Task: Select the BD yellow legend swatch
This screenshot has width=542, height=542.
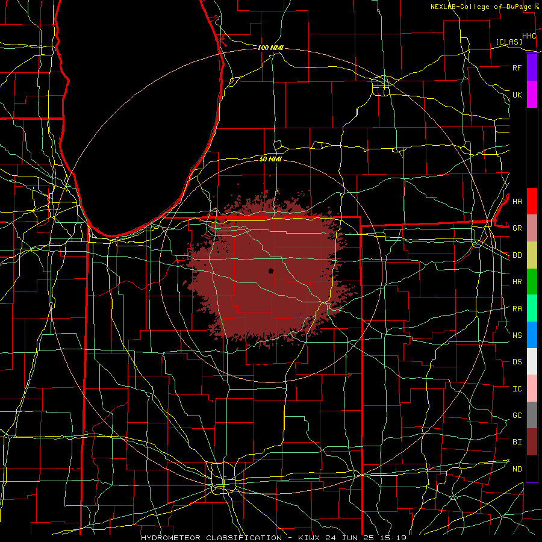Action: (532, 255)
